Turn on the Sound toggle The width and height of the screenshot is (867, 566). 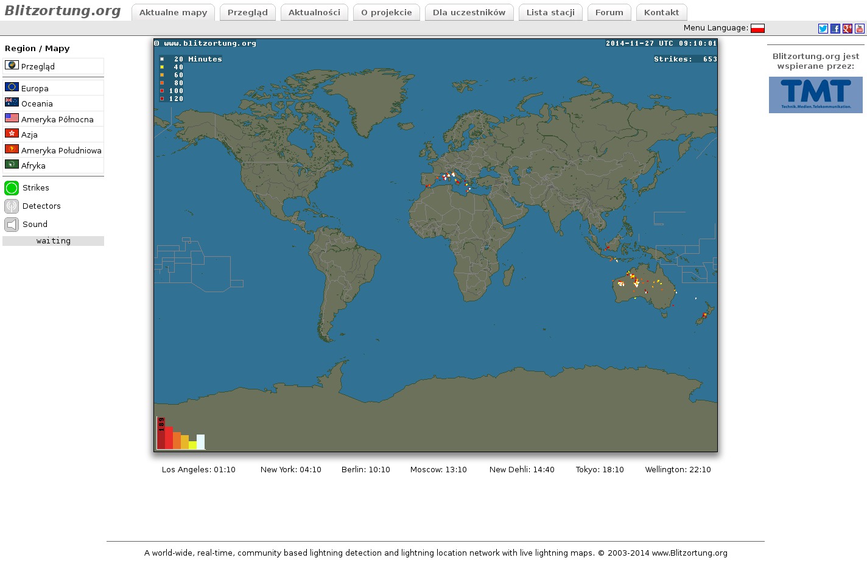[x=12, y=225]
